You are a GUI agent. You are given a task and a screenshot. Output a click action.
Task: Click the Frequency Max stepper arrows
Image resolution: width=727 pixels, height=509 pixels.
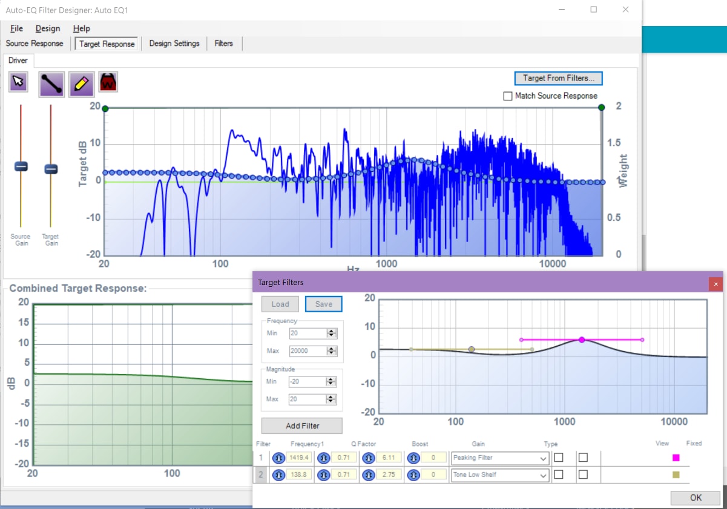tap(331, 351)
